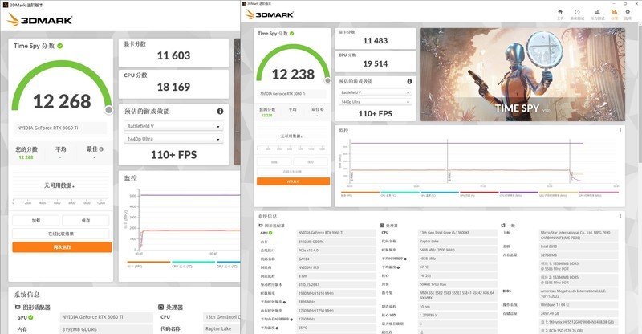Click Compare results online button in right window
Screen dimensions: 642x334
pyautogui.click(x=292, y=172)
